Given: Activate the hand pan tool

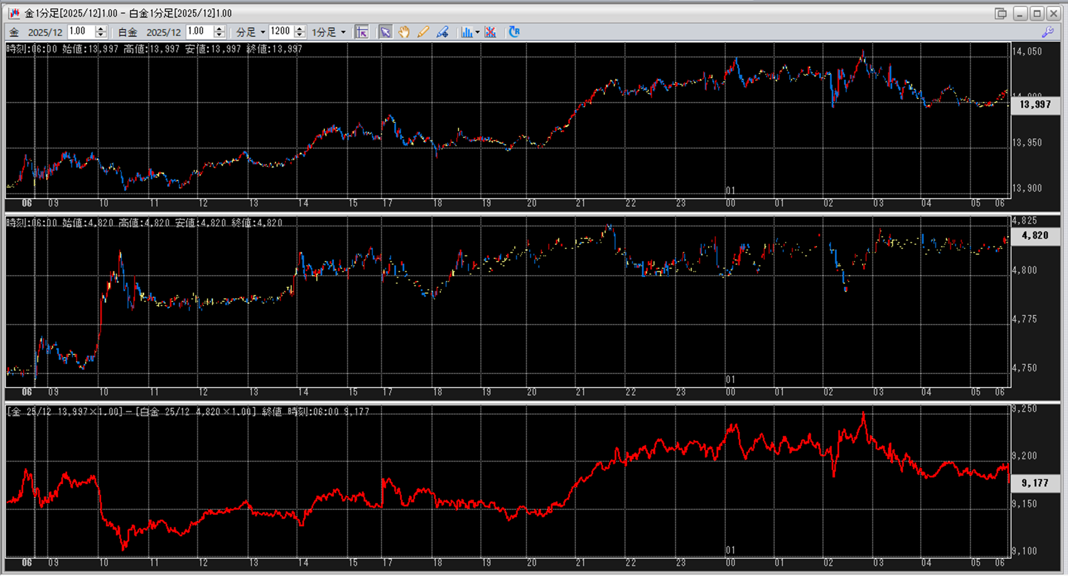Looking at the screenshot, I should pyautogui.click(x=404, y=32).
